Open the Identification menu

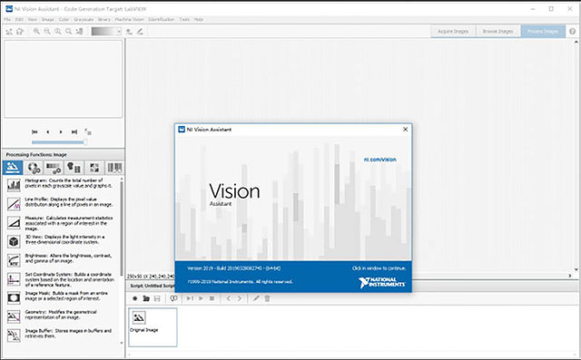tap(162, 19)
